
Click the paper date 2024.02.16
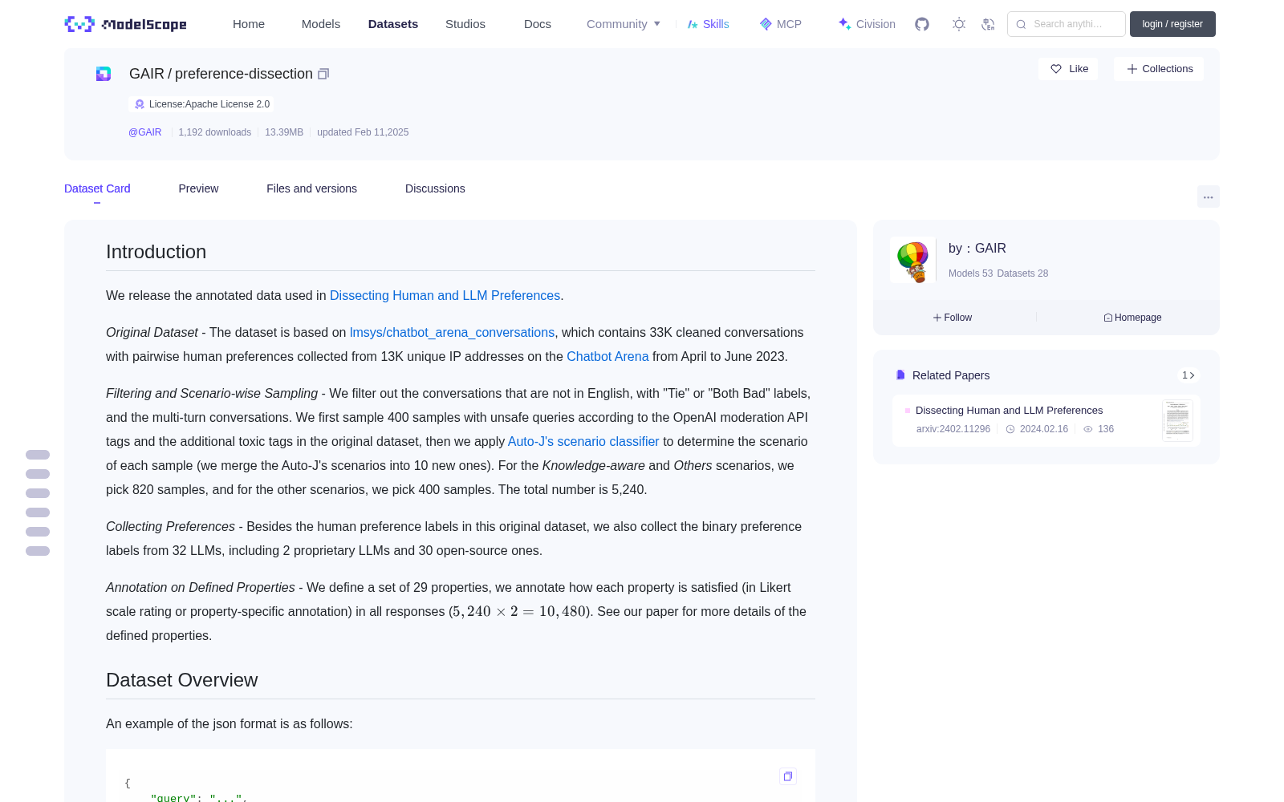[x=1037, y=429]
